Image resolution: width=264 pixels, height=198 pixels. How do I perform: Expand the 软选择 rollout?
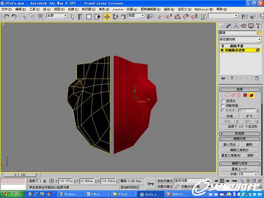point(240,133)
